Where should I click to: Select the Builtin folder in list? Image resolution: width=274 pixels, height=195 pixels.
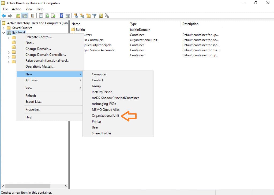[x=80, y=30]
